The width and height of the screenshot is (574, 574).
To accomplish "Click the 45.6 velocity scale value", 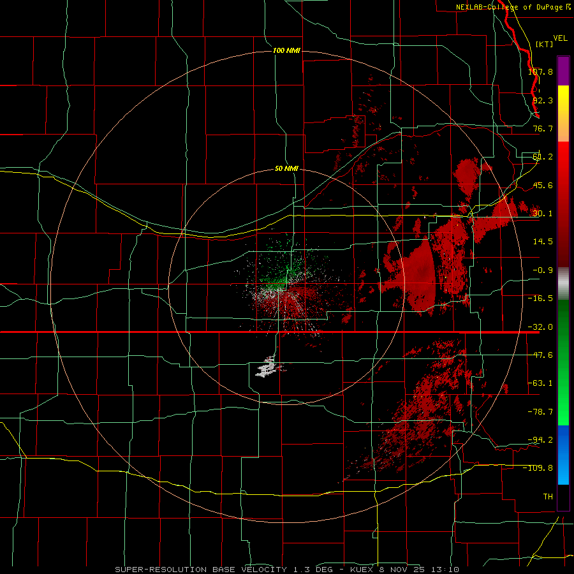I will click(x=543, y=185).
